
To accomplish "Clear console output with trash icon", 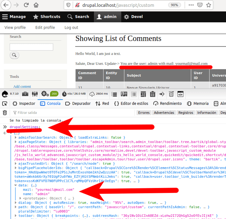I will pyautogui.click(x=5, y=113).
